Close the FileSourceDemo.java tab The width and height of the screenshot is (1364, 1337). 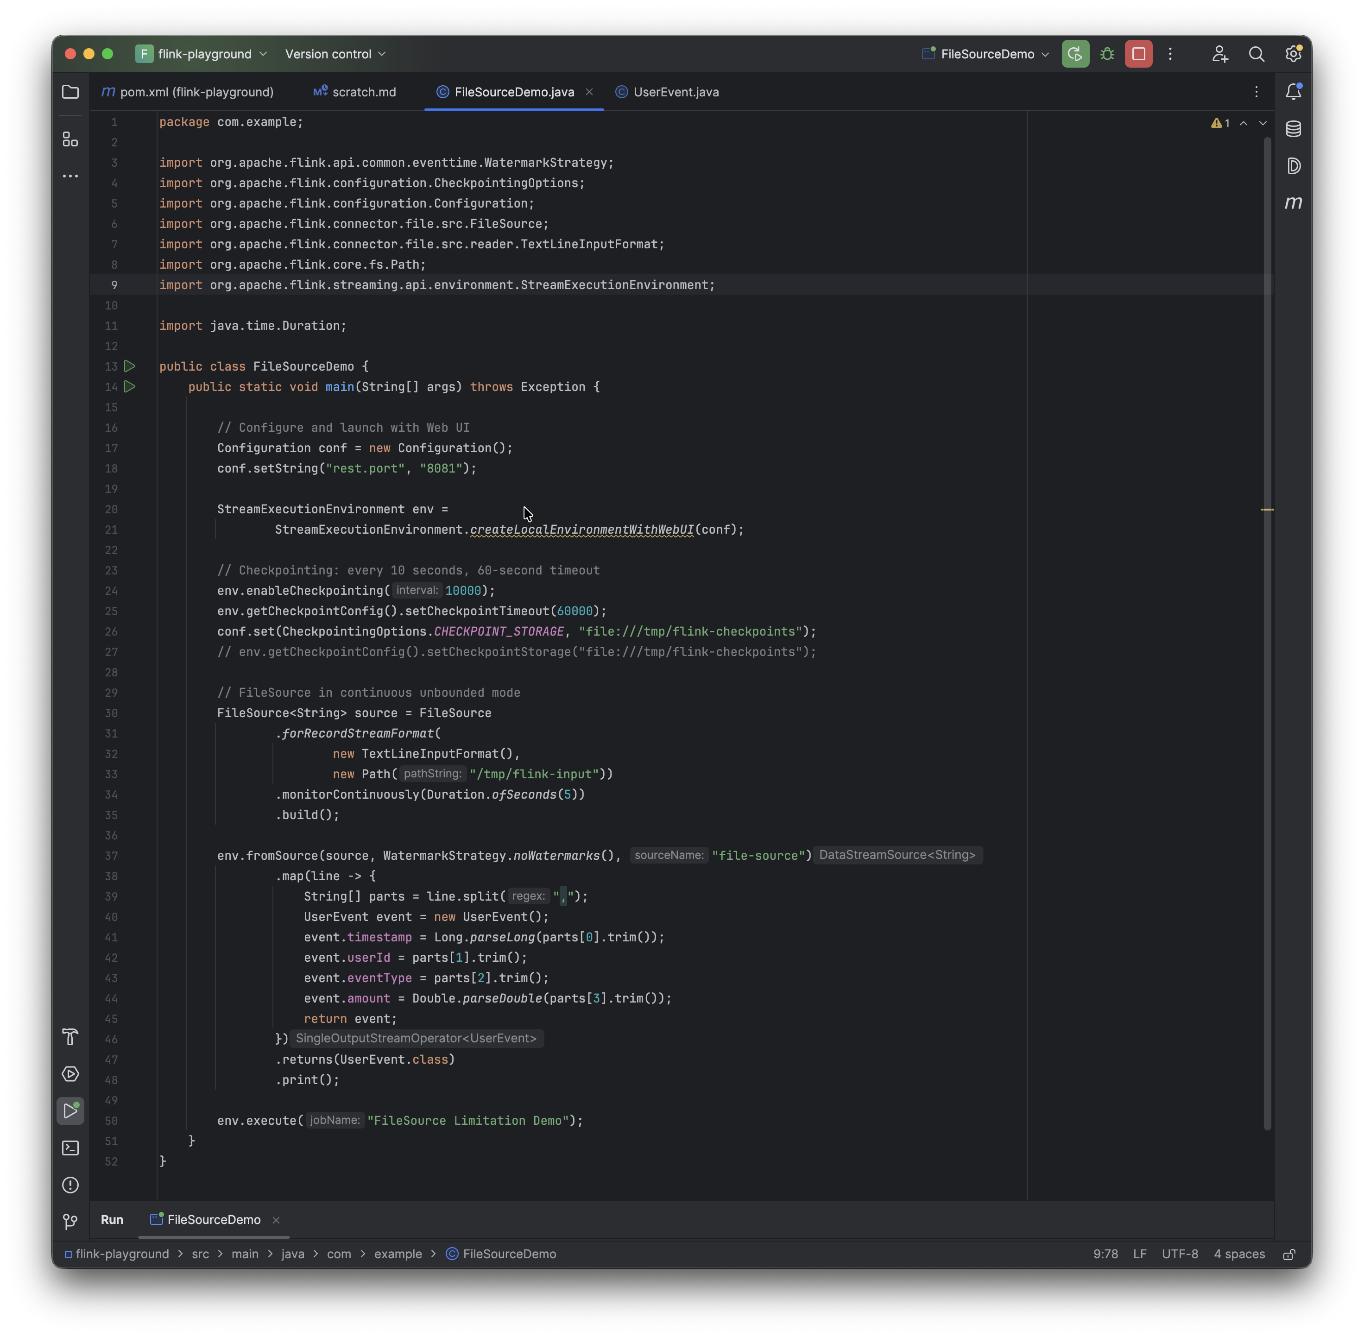click(x=589, y=92)
